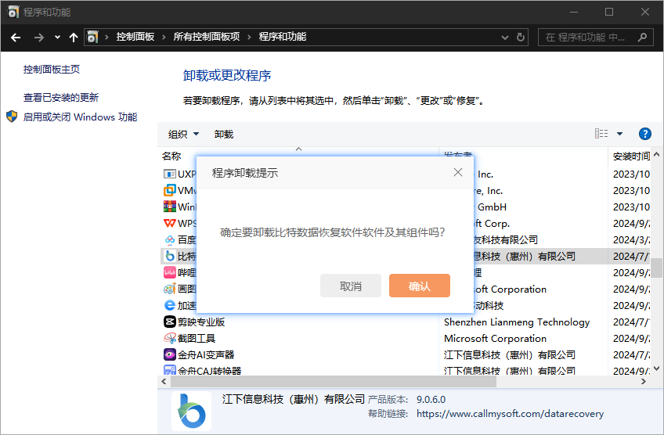This screenshot has width=664, height=435.
Task: Refresh the programs list
Action: 521,38
